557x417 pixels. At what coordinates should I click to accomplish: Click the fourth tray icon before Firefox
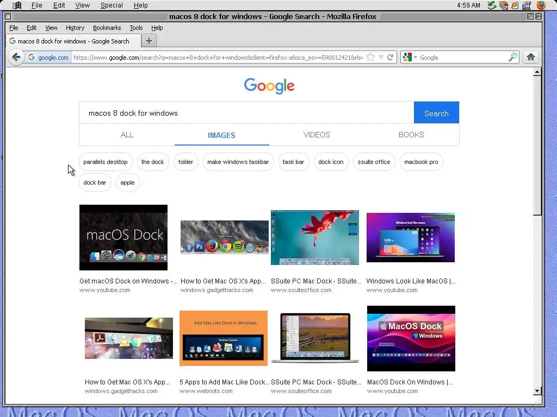[x=527, y=5]
